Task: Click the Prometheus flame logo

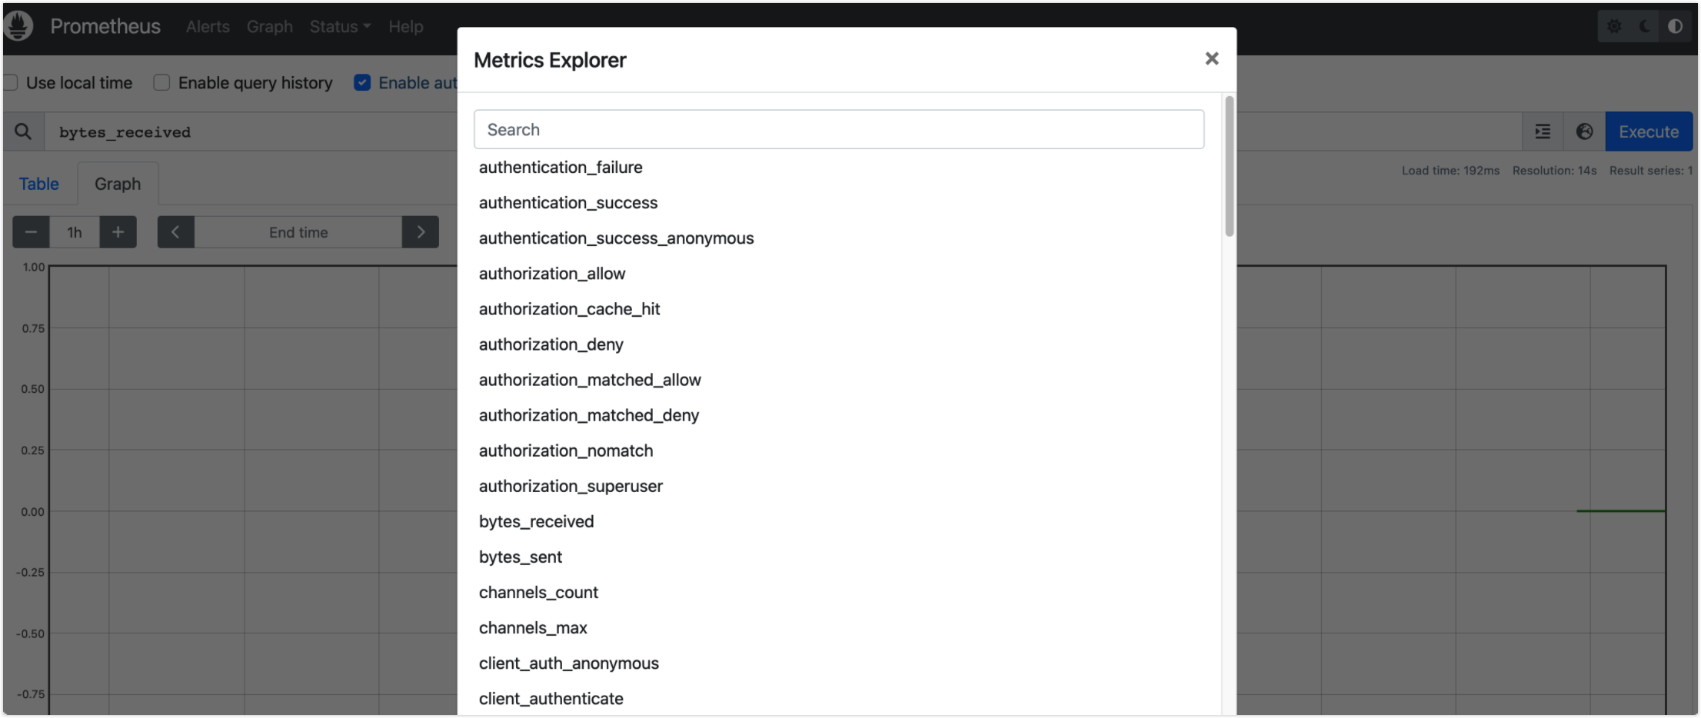Action: (x=18, y=26)
